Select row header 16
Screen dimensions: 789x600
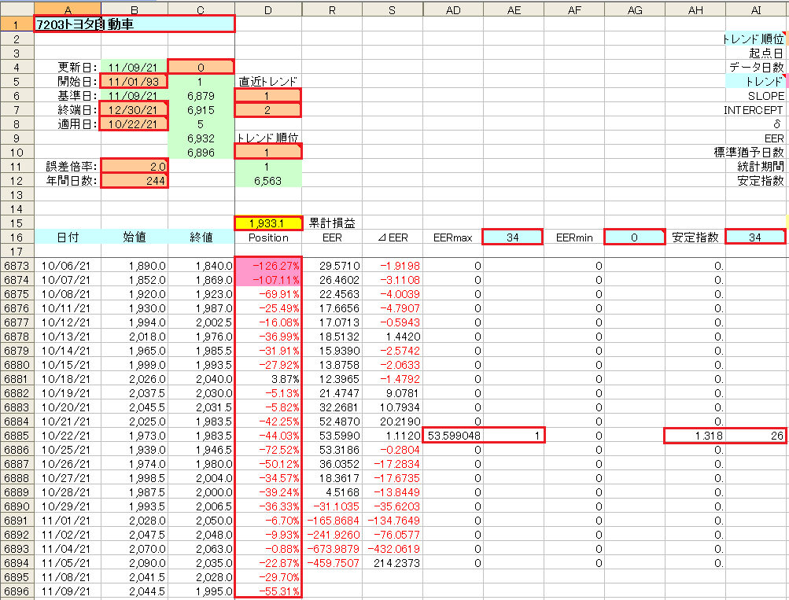17,237
